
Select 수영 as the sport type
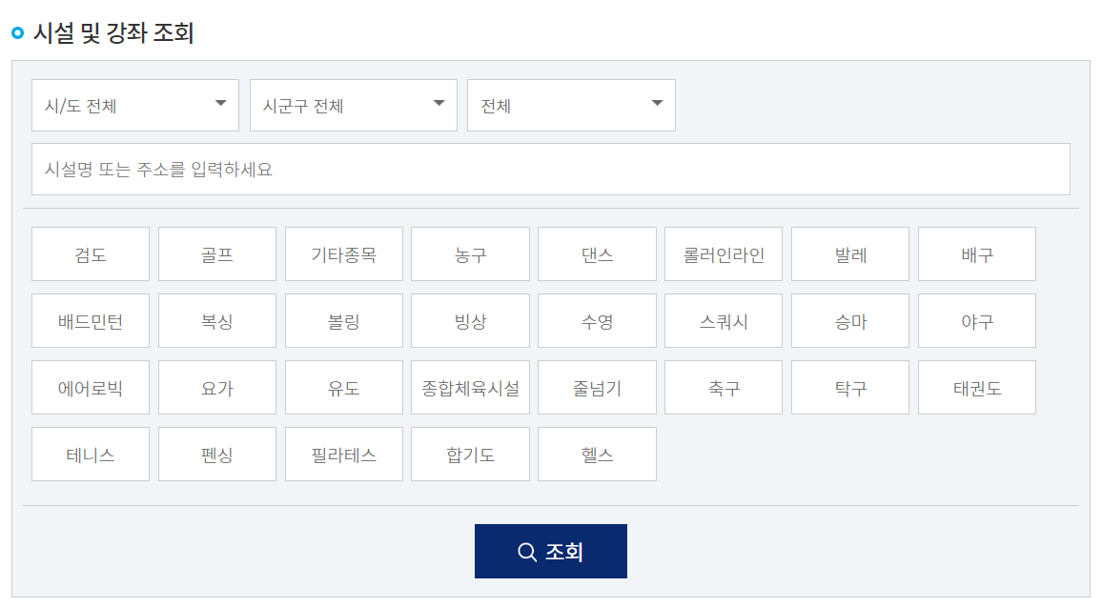[x=597, y=320]
